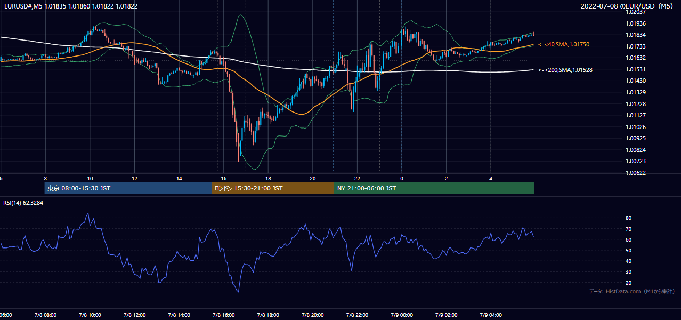Select the ロンドン 15:30-21:00 JST session bar
681x320 pixels.
(x=273, y=188)
